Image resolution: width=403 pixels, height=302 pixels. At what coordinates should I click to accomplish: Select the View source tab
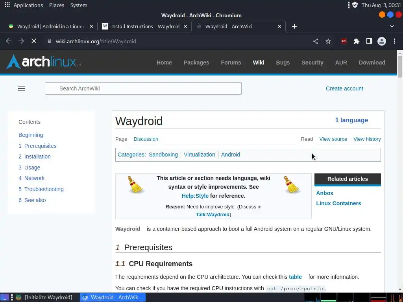[333, 139]
